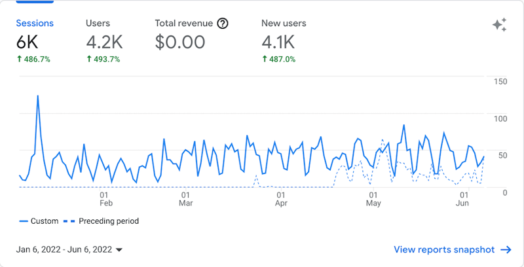524x267 pixels.
Task: Click the 487.0% new users change
Action: coord(279,60)
